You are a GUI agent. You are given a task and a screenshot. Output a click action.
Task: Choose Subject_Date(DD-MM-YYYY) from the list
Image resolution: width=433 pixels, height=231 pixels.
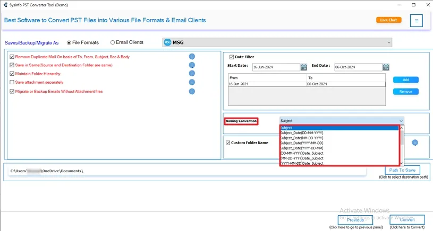[x=302, y=133]
